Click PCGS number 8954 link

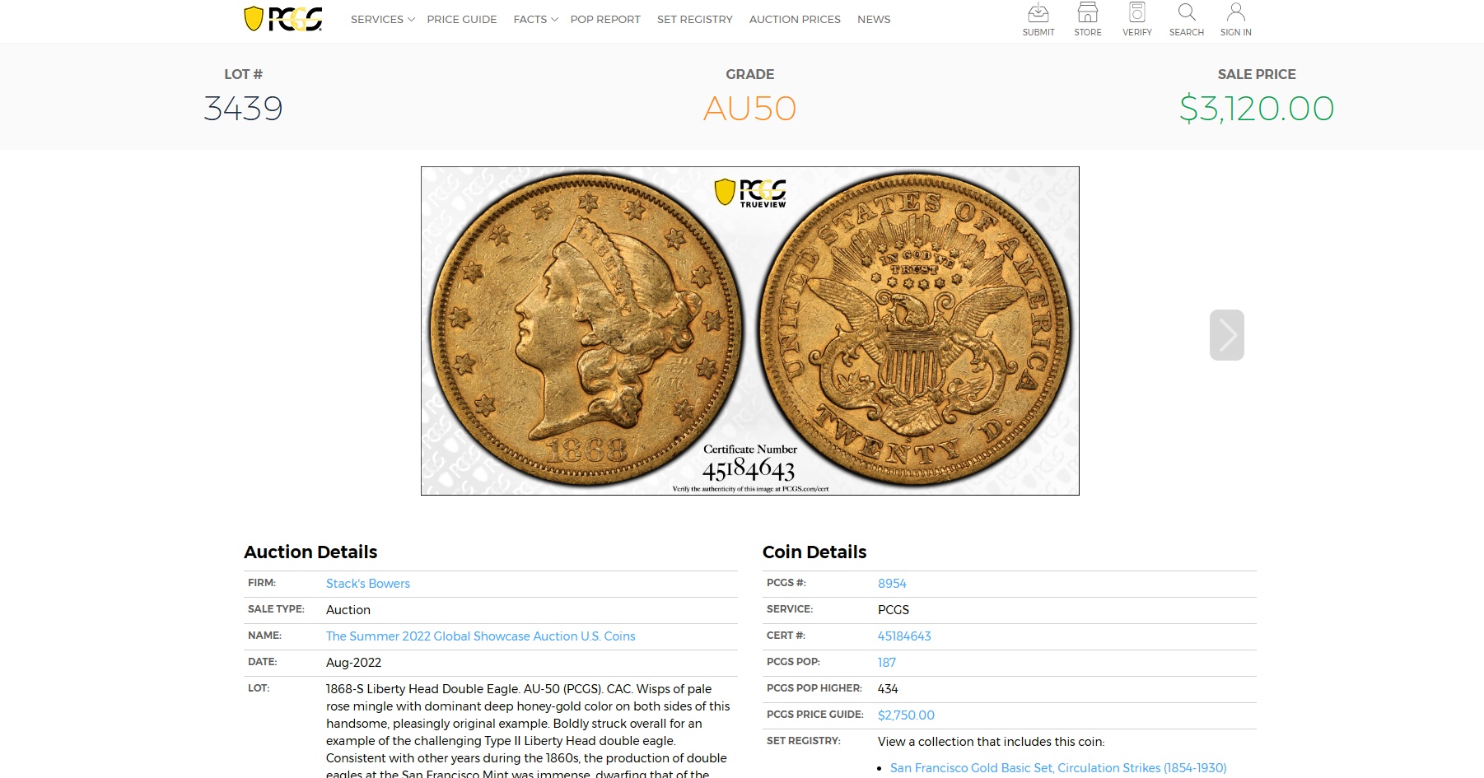coord(892,584)
